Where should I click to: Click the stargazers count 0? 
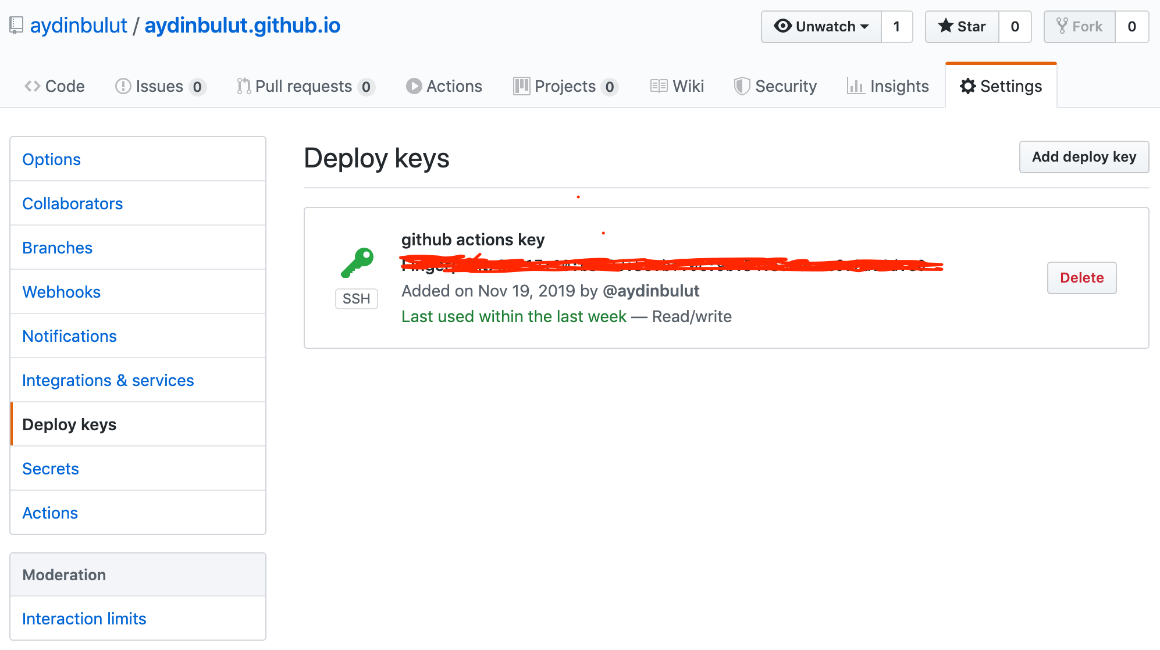pos(1015,27)
